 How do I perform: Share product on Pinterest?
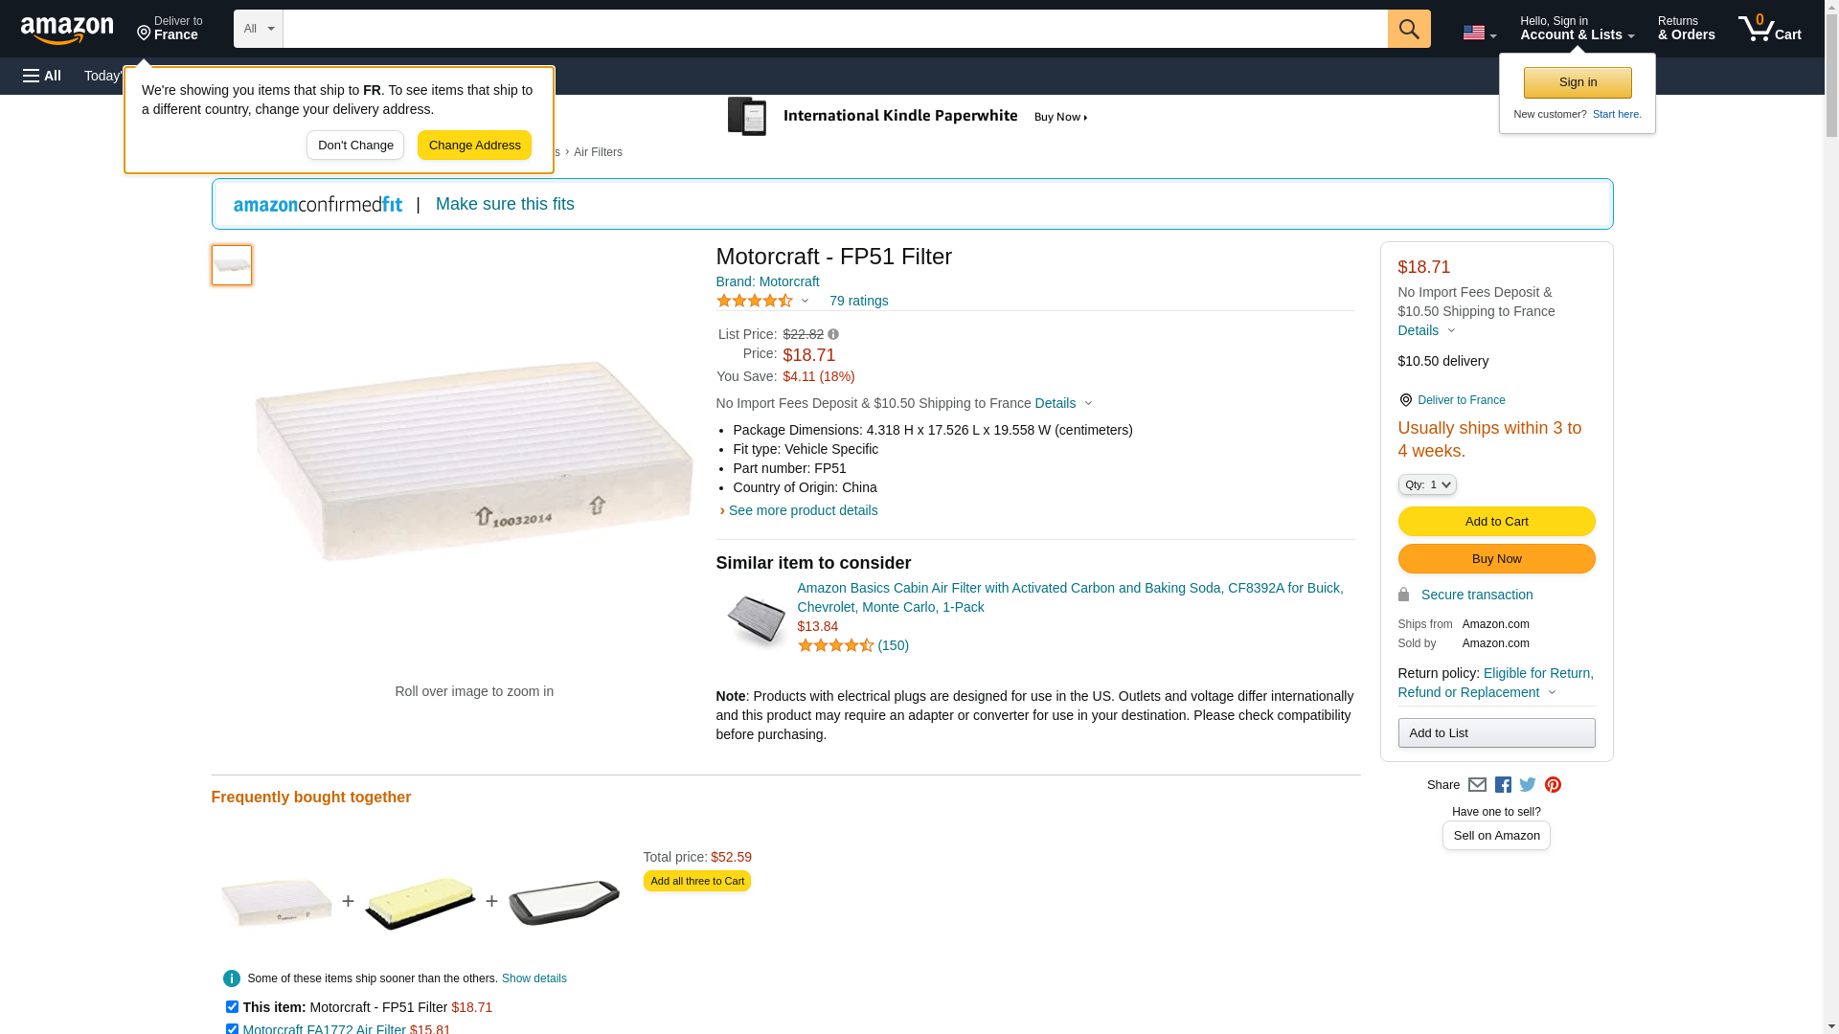[x=1553, y=785]
